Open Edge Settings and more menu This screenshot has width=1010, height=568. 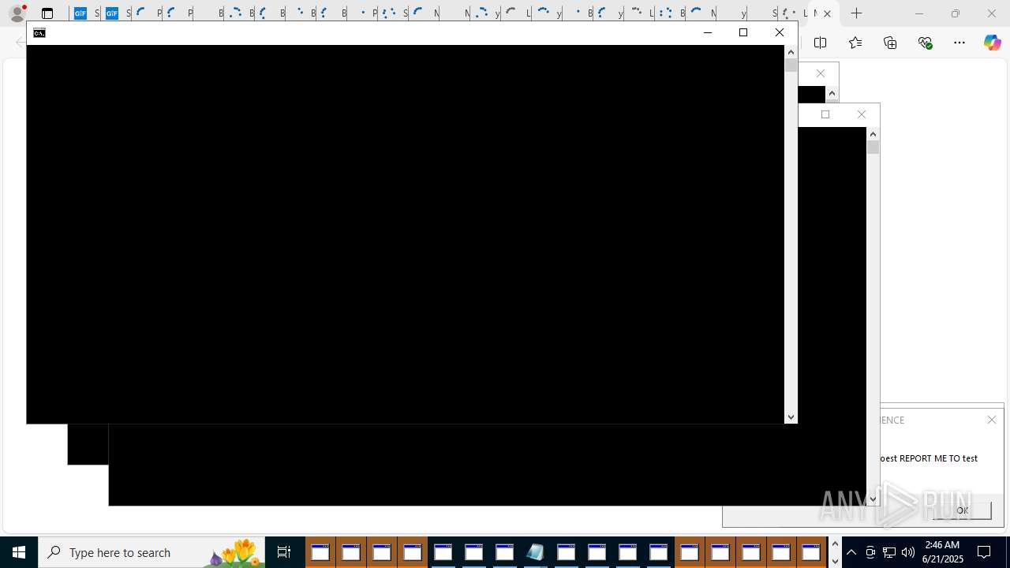pyautogui.click(x=959, y=43)
